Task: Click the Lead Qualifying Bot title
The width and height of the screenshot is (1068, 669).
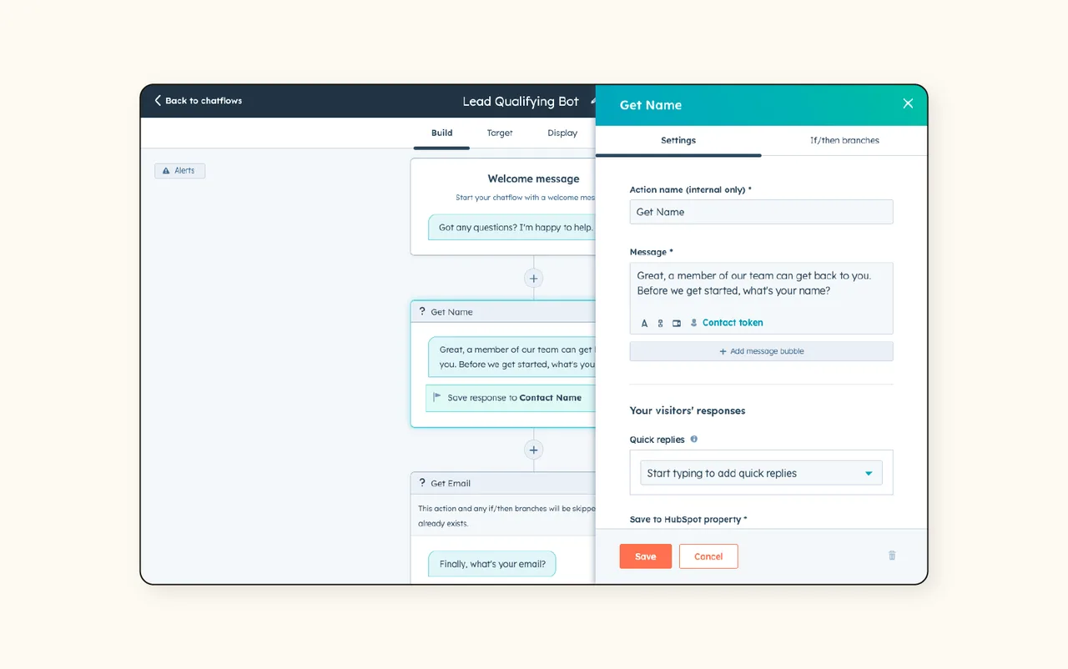Action: [x=521, y=101]
